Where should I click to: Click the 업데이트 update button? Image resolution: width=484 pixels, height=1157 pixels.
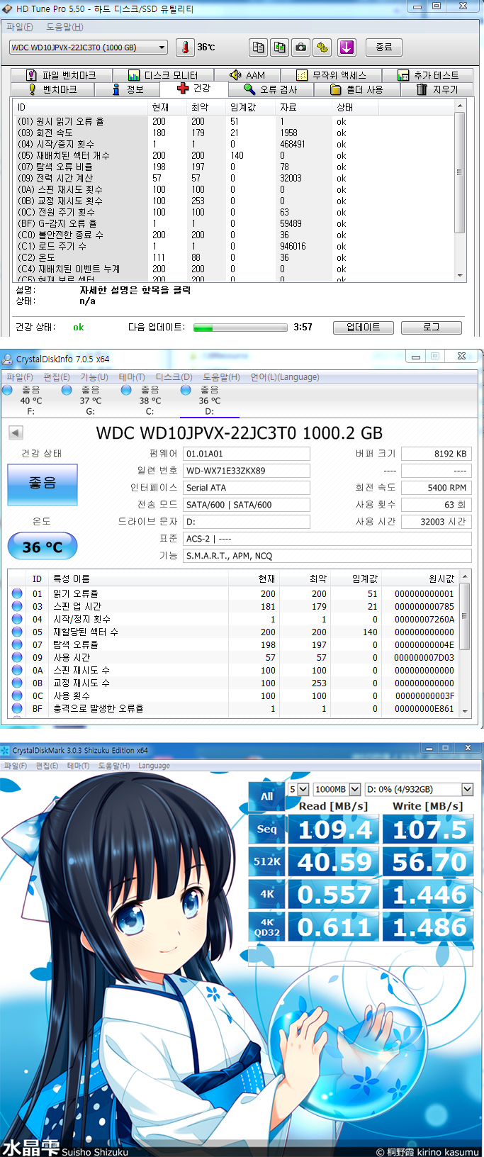pyautogui.click(x=363, y=328)
